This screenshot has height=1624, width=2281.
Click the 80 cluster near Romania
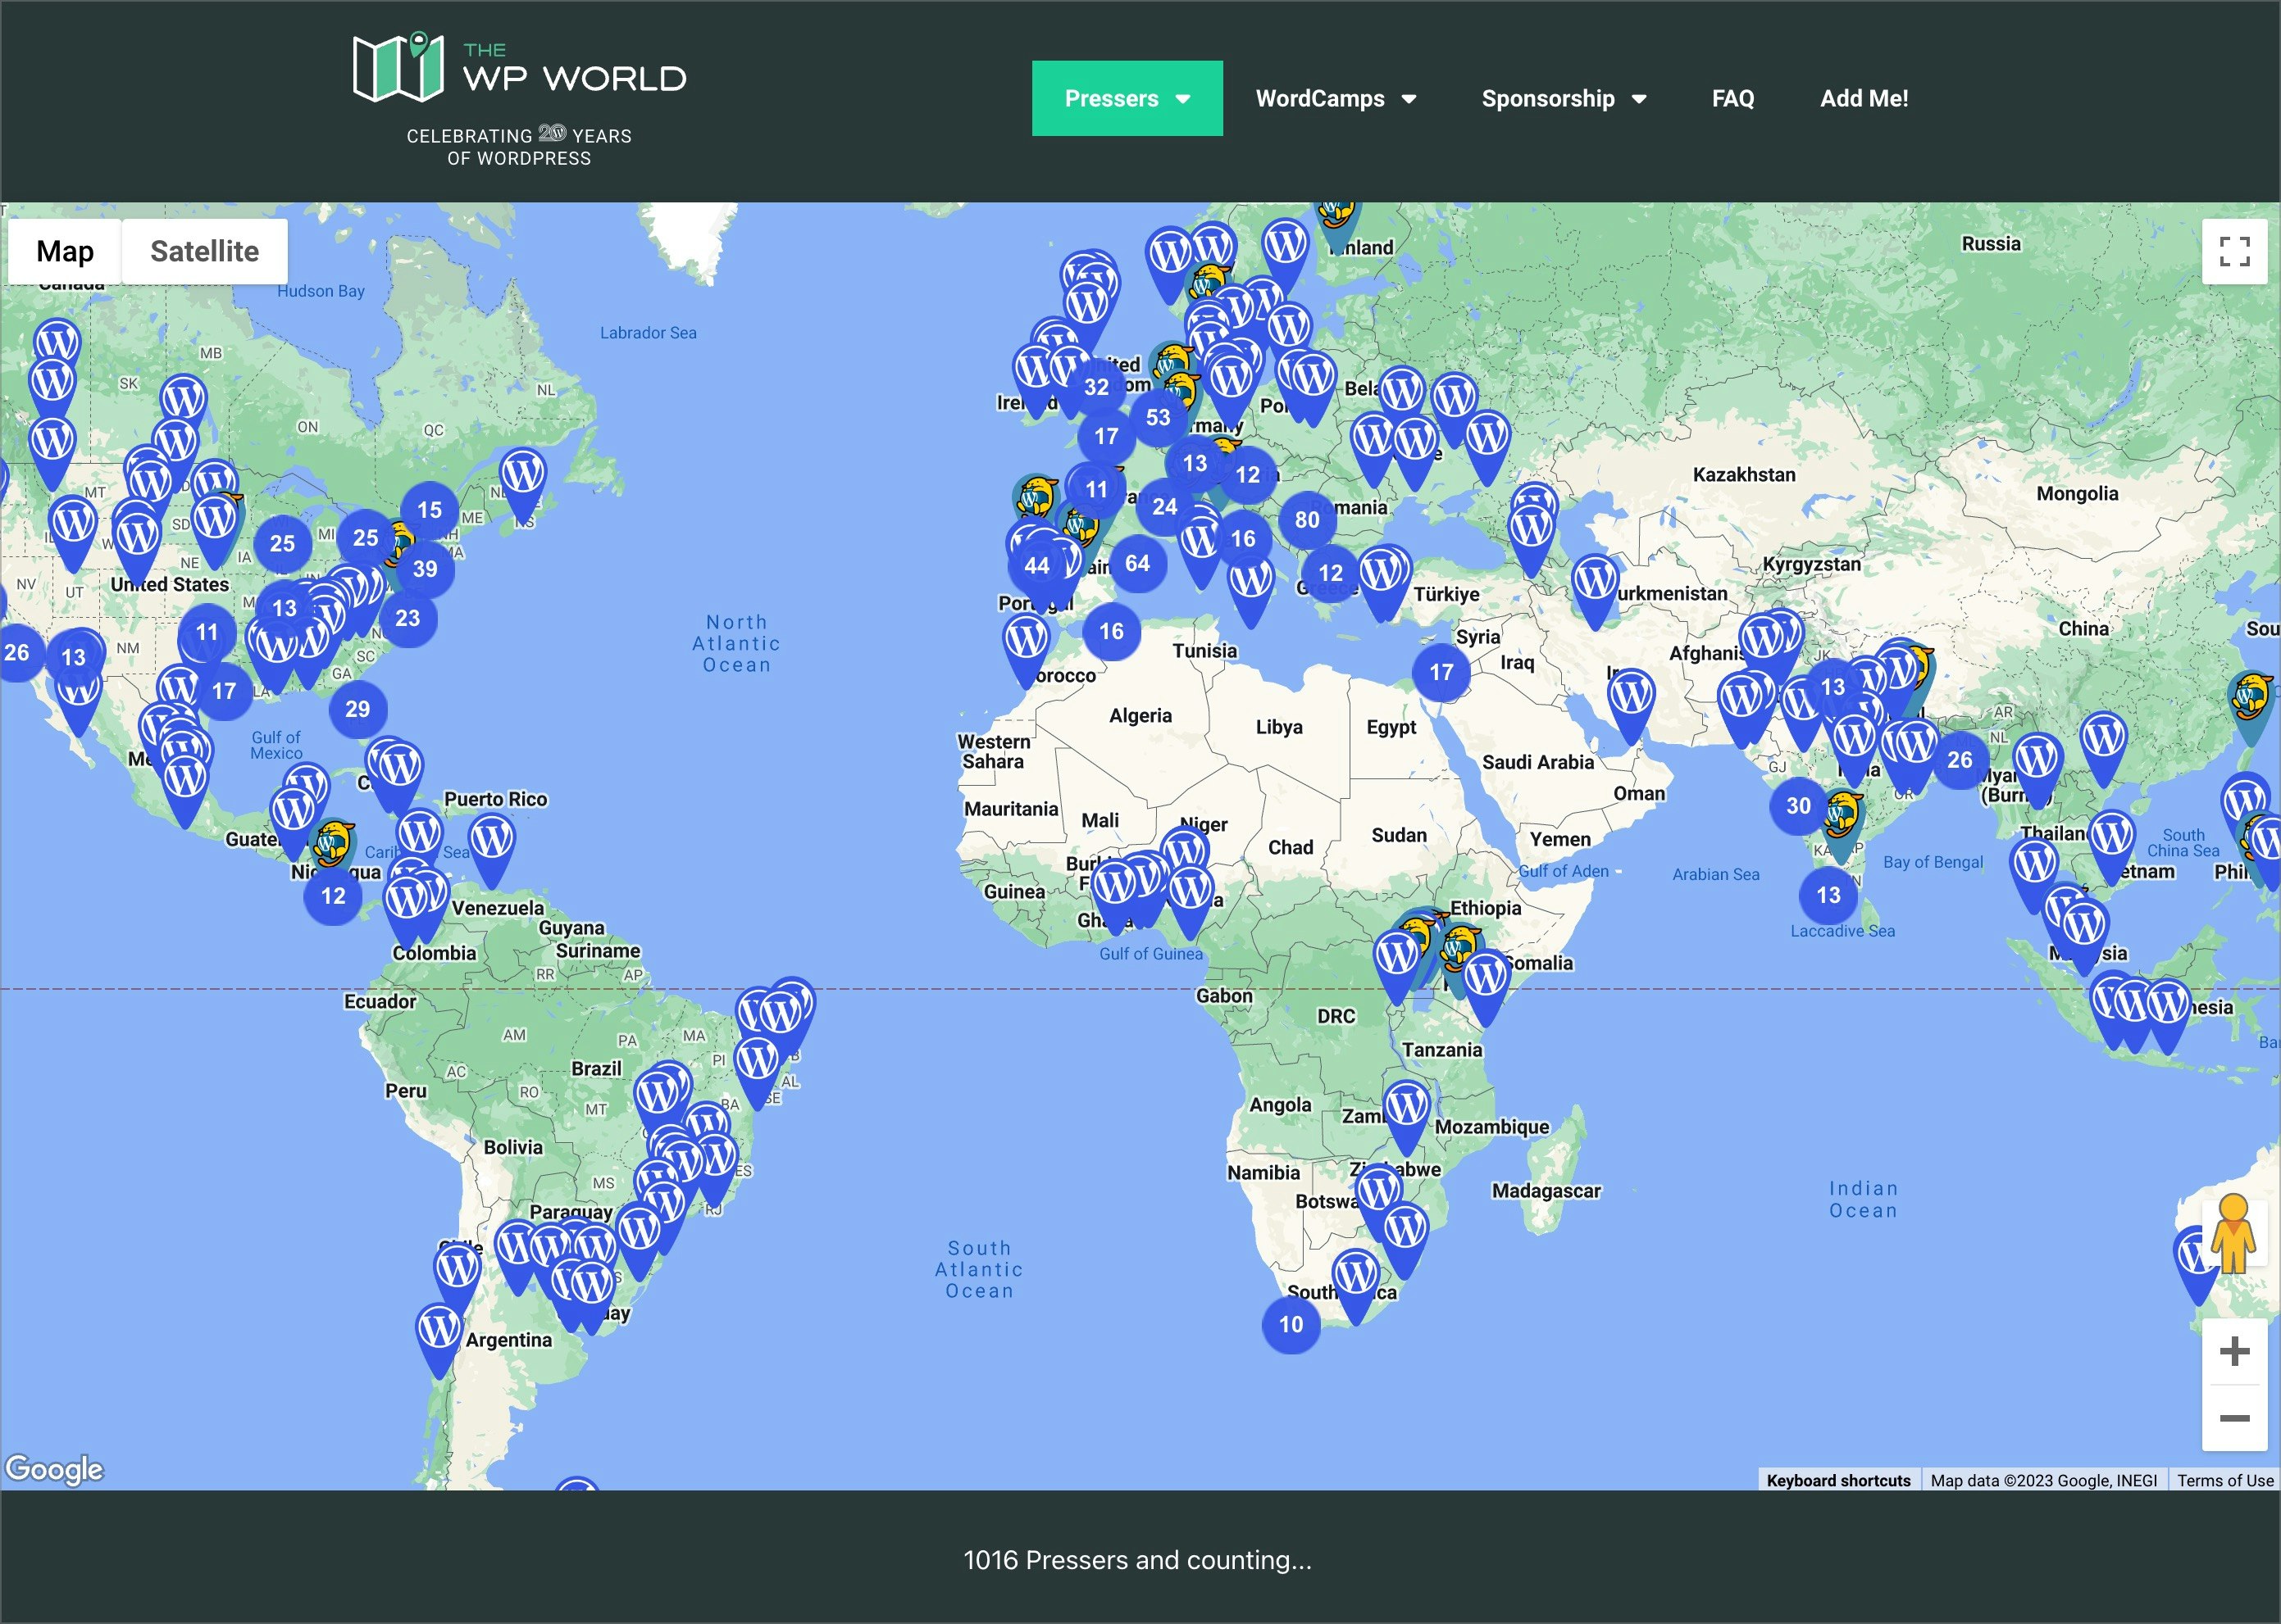coord(1307,519)
